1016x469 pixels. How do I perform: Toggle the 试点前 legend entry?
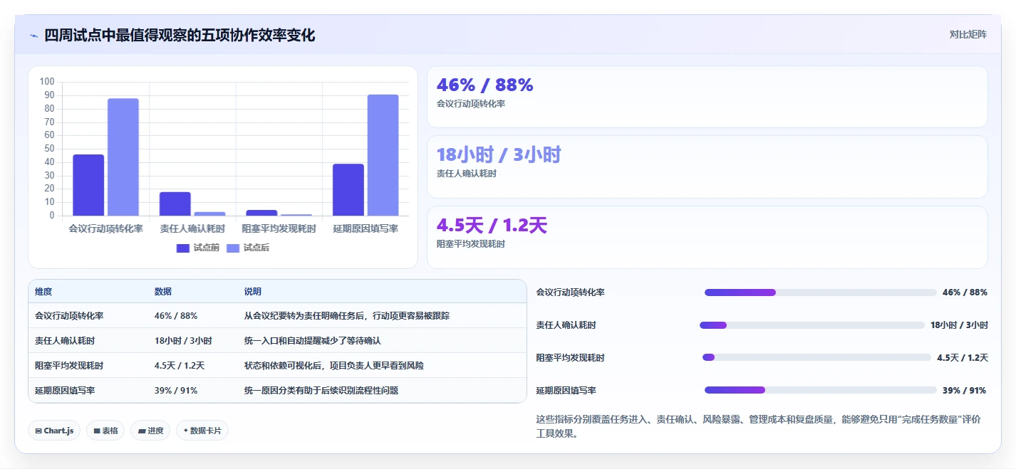click(197, 248)
